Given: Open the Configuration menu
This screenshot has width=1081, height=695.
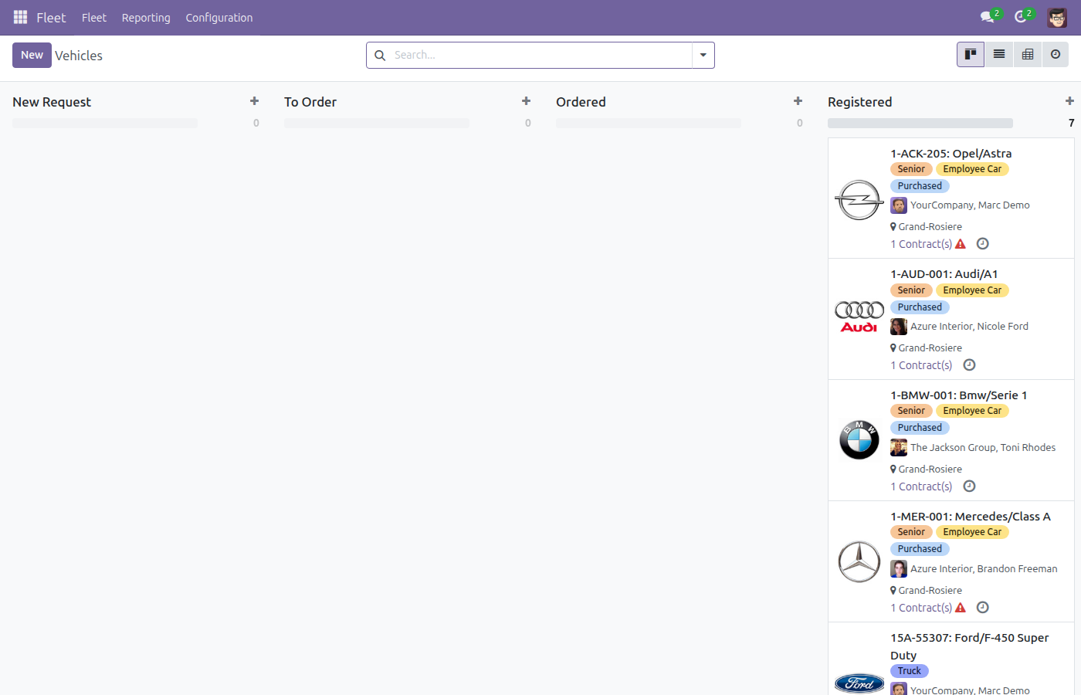Looking at the screenshot, I should 219,18.
